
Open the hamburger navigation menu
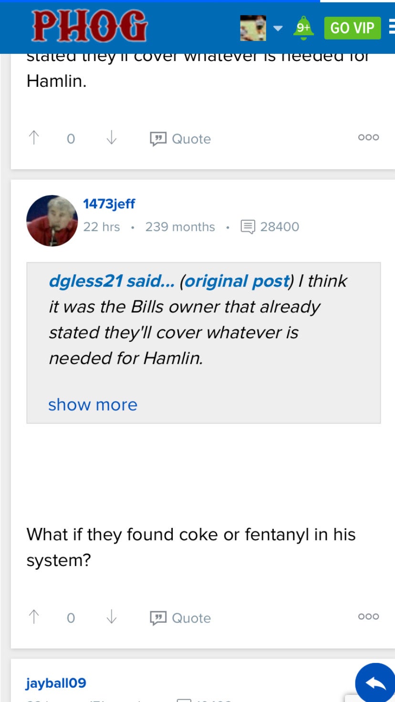(391, 27)
